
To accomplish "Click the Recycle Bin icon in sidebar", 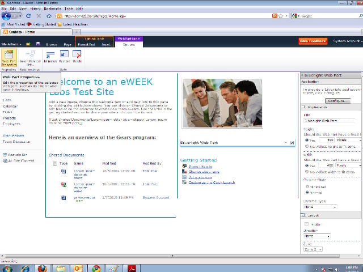I will tap(5, 155).
